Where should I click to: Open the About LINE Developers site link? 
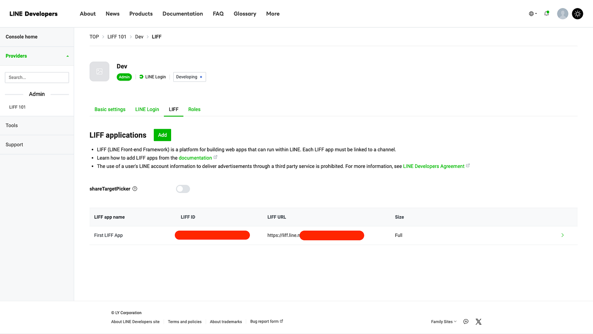coord(136,322)
